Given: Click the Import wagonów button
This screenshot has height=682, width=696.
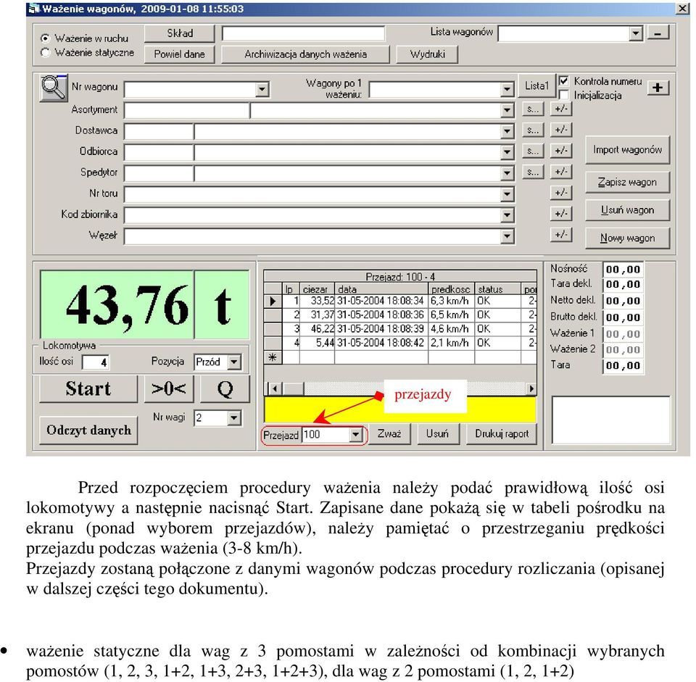Looking at the screenshot, I should coord(627,150).
